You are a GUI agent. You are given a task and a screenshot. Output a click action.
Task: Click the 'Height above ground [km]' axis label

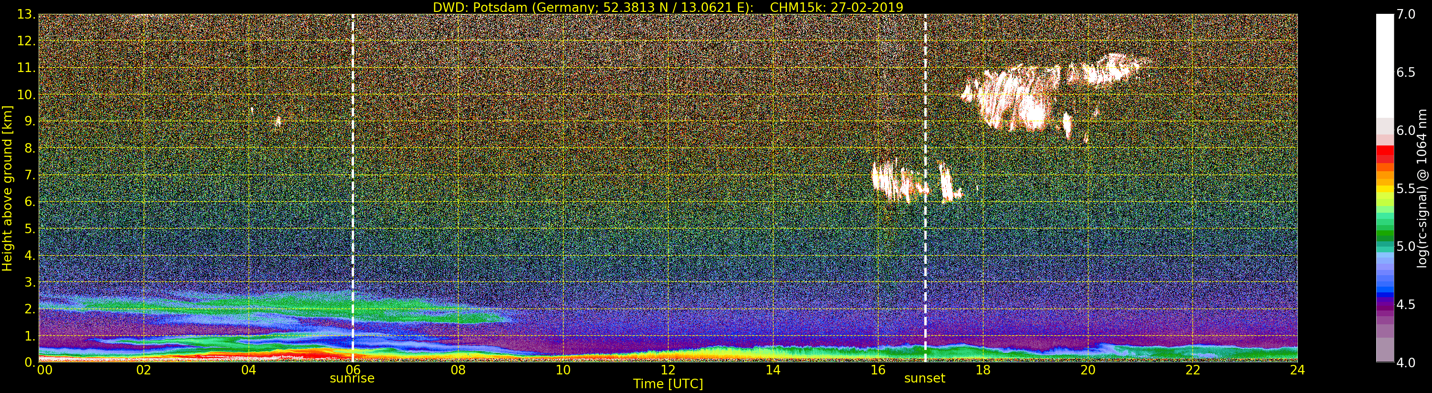point(7,188)
